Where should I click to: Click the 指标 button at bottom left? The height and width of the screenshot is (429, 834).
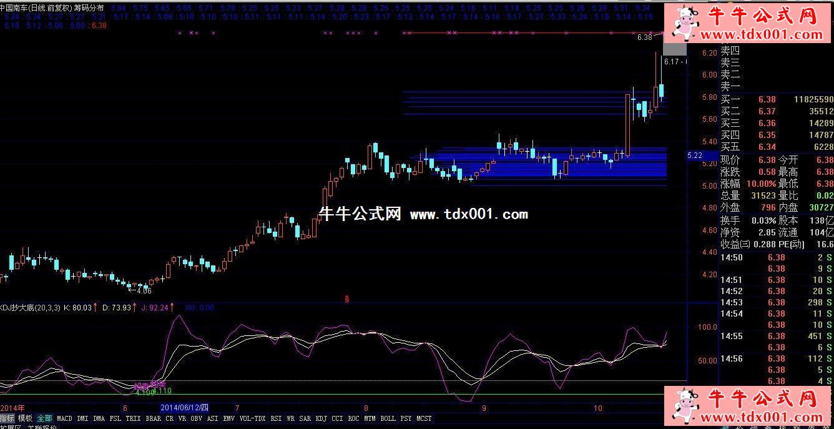7,418
